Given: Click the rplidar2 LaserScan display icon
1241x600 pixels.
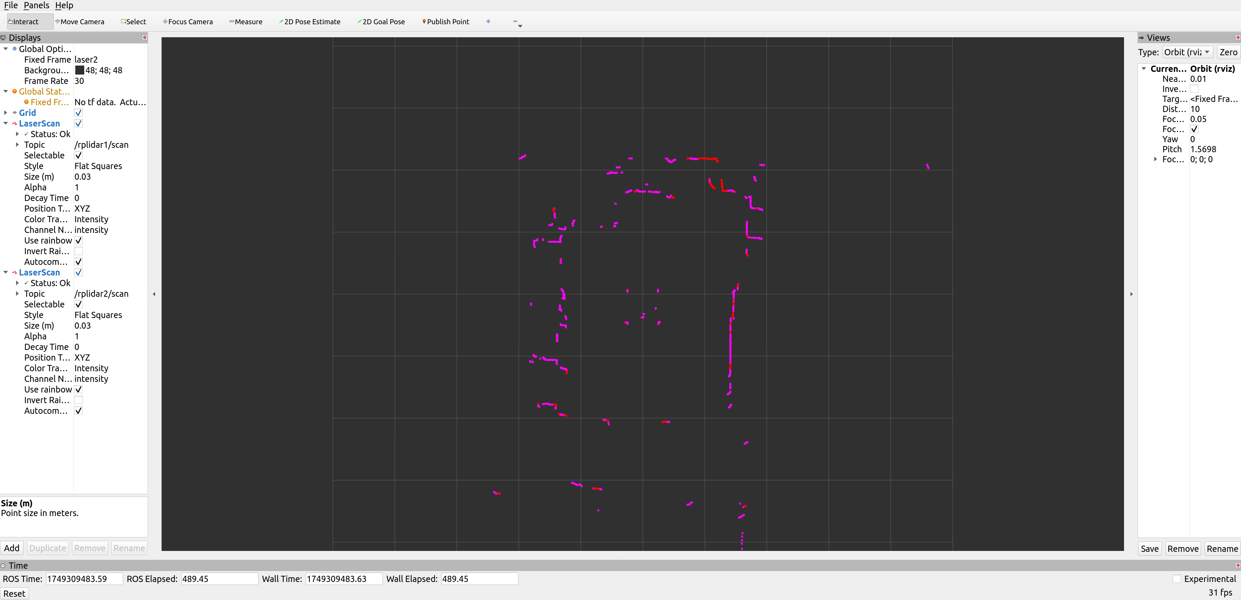Looking at the screenshot, I should pyautogui.click(x=14, y=272).
